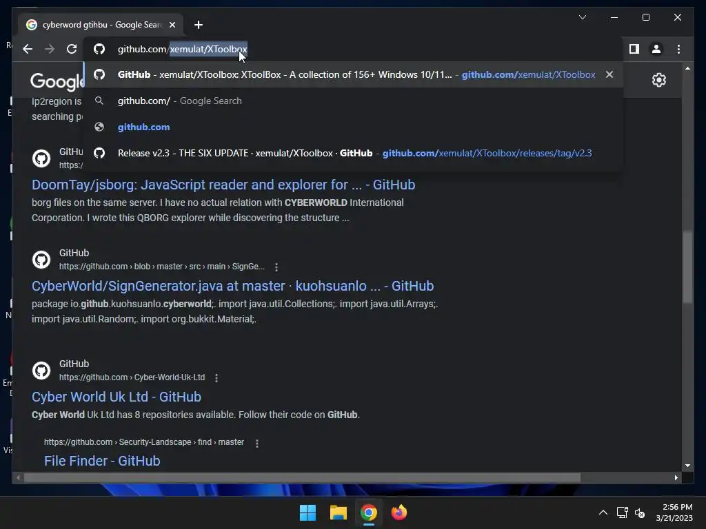Click GitHub favicon of Cyber World Uk result

click(41, 371)
